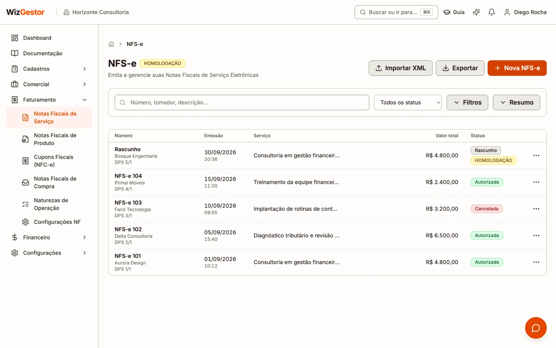Expand the Configurações submenu chevron

(x=84, y=253)
